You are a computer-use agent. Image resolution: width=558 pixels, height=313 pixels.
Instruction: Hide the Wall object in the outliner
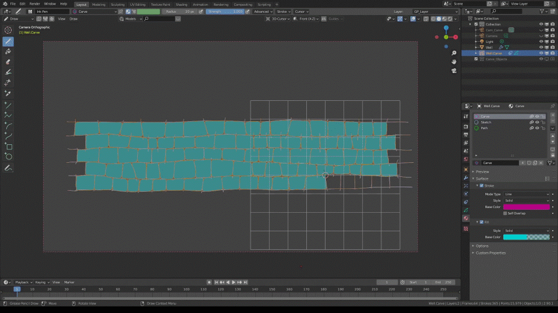(541, 47)
